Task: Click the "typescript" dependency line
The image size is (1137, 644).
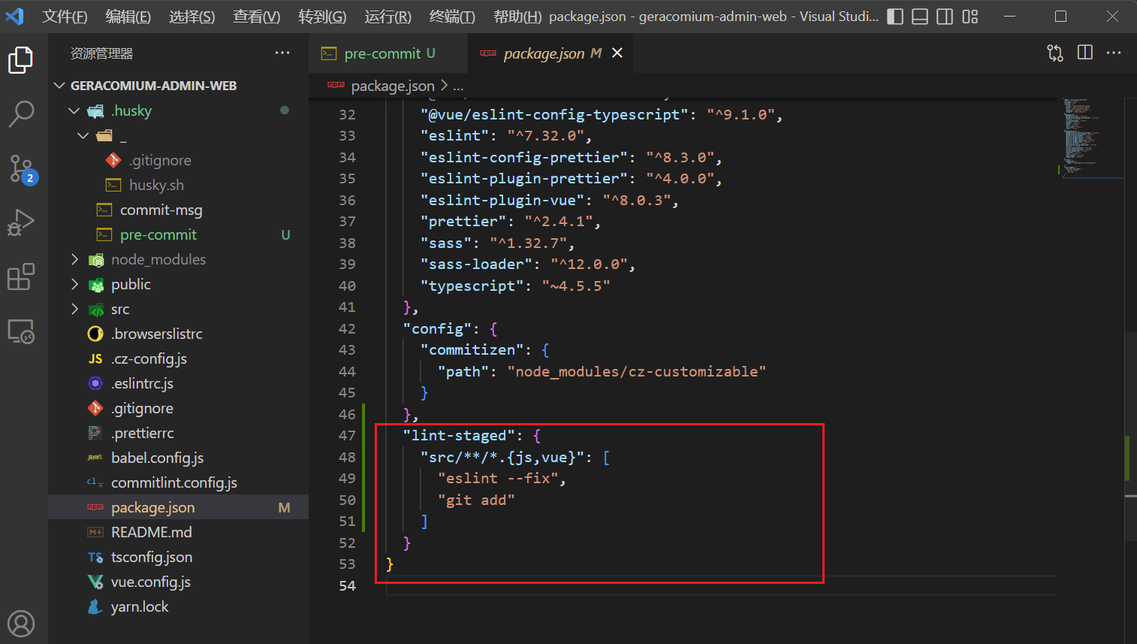Action: [x=515, y=286]
